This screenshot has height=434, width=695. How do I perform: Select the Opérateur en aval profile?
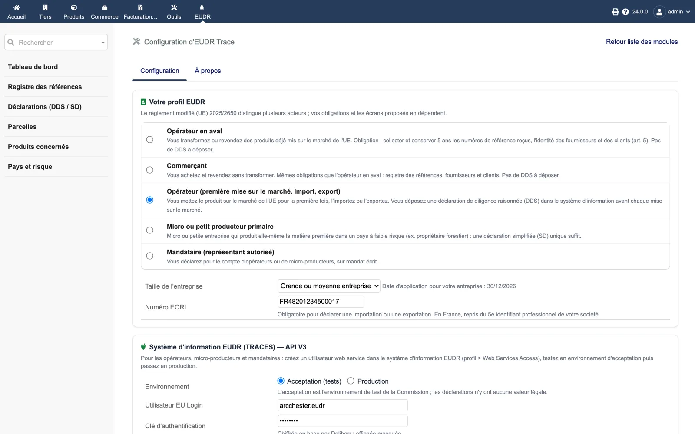pyautogui.click(x=149, y=140)
